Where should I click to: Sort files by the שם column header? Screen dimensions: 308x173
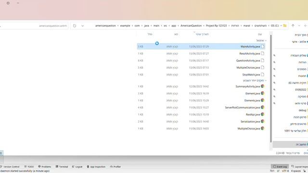tap(260, 34)
